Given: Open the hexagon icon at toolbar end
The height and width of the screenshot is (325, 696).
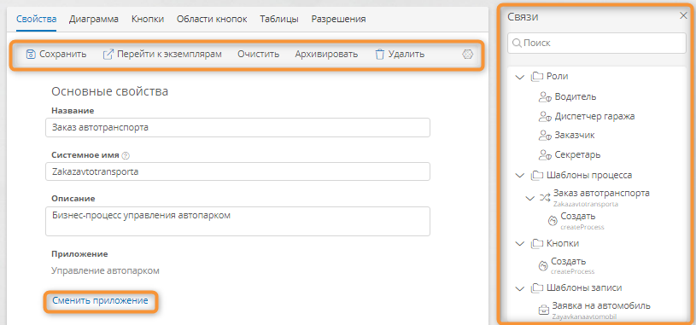Looking at the screenshot, I should click(467, 55).
